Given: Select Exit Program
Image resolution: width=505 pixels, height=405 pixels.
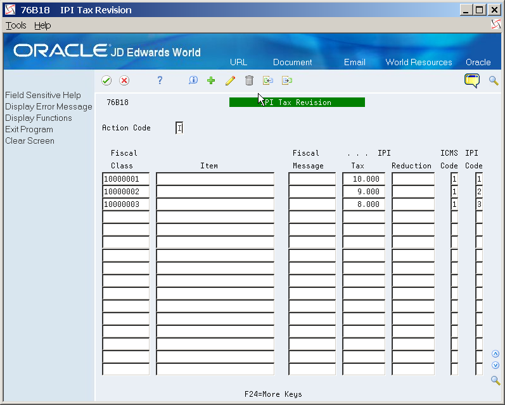Looking at the screenshot, I should (x=29, y=129).
